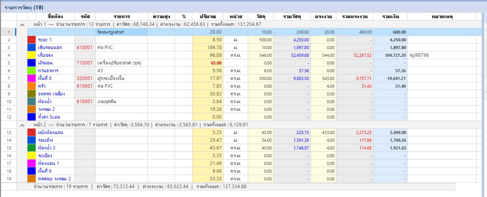Click red quantity value 65.00
Viewport: 487px width, 197px height.
[x=216, y=63]
